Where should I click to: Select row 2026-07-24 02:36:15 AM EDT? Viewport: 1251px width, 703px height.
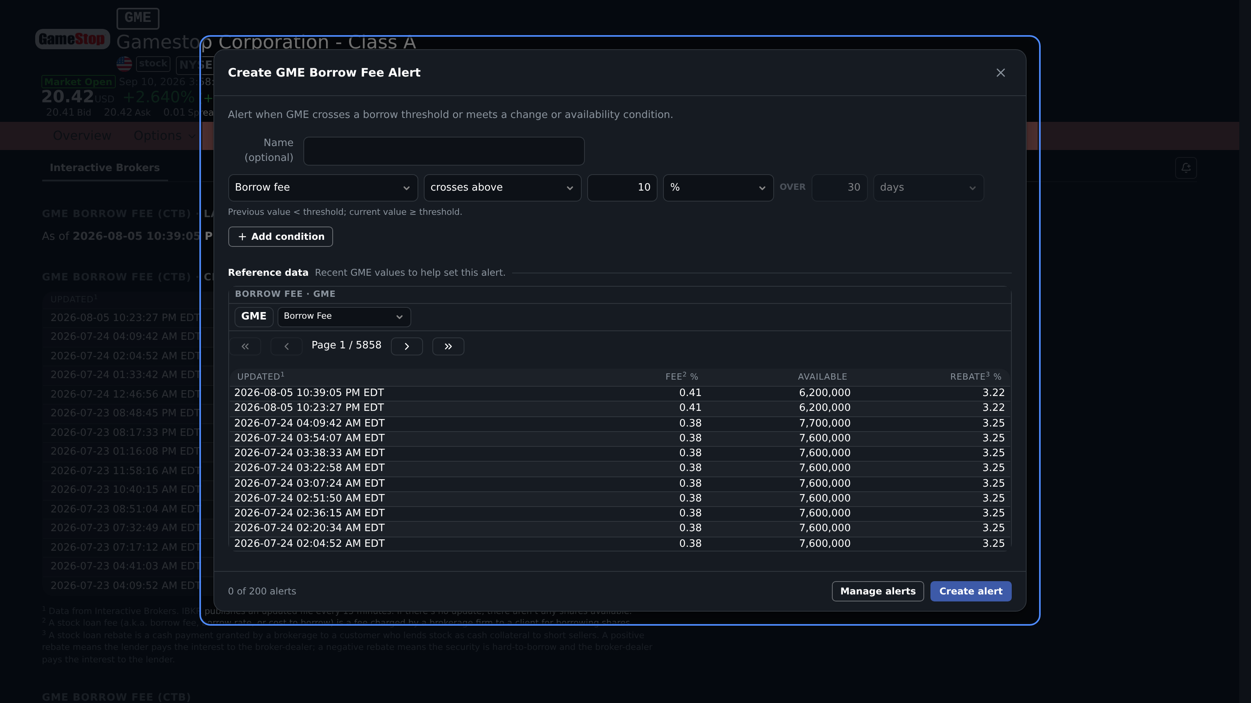619,513
